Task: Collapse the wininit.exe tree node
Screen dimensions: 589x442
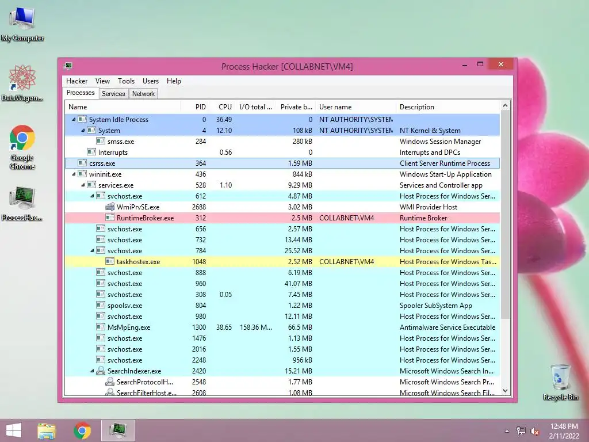Action: pos(74,174)
